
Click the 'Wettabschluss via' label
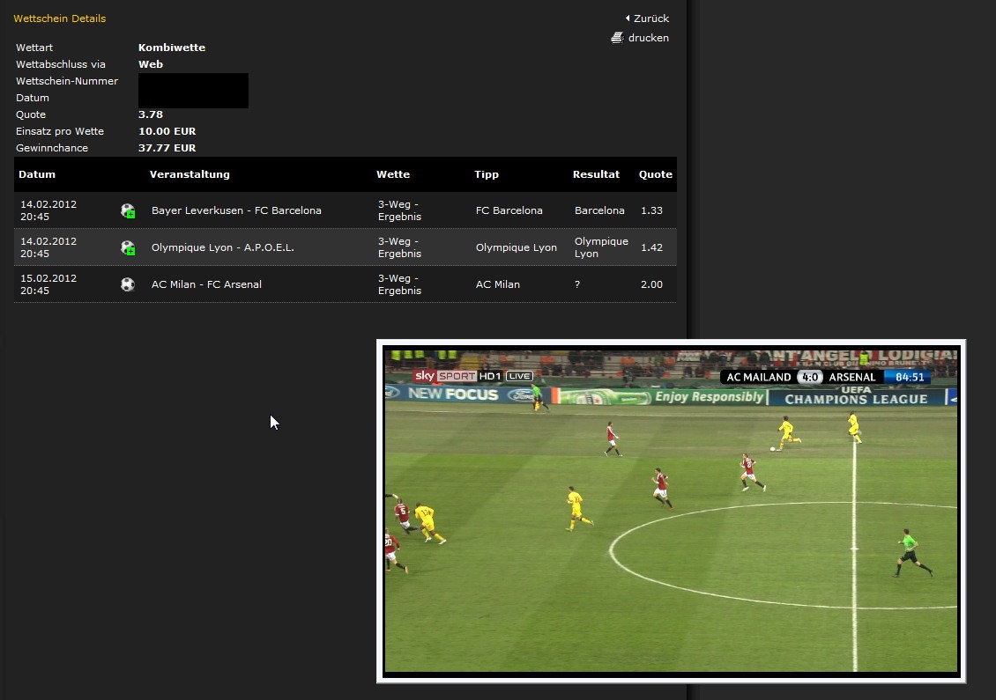pyautogui.click(x=60, y=64)
